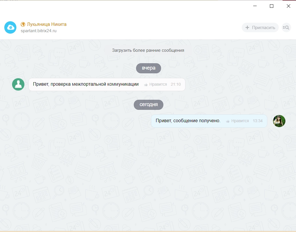Minimize the Bitrix24 chat window
Viewport: 296px width, 232px height.
tap(254, 6)
